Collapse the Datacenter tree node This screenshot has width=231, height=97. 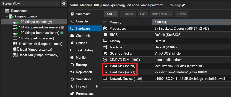[x=3, y=11]
